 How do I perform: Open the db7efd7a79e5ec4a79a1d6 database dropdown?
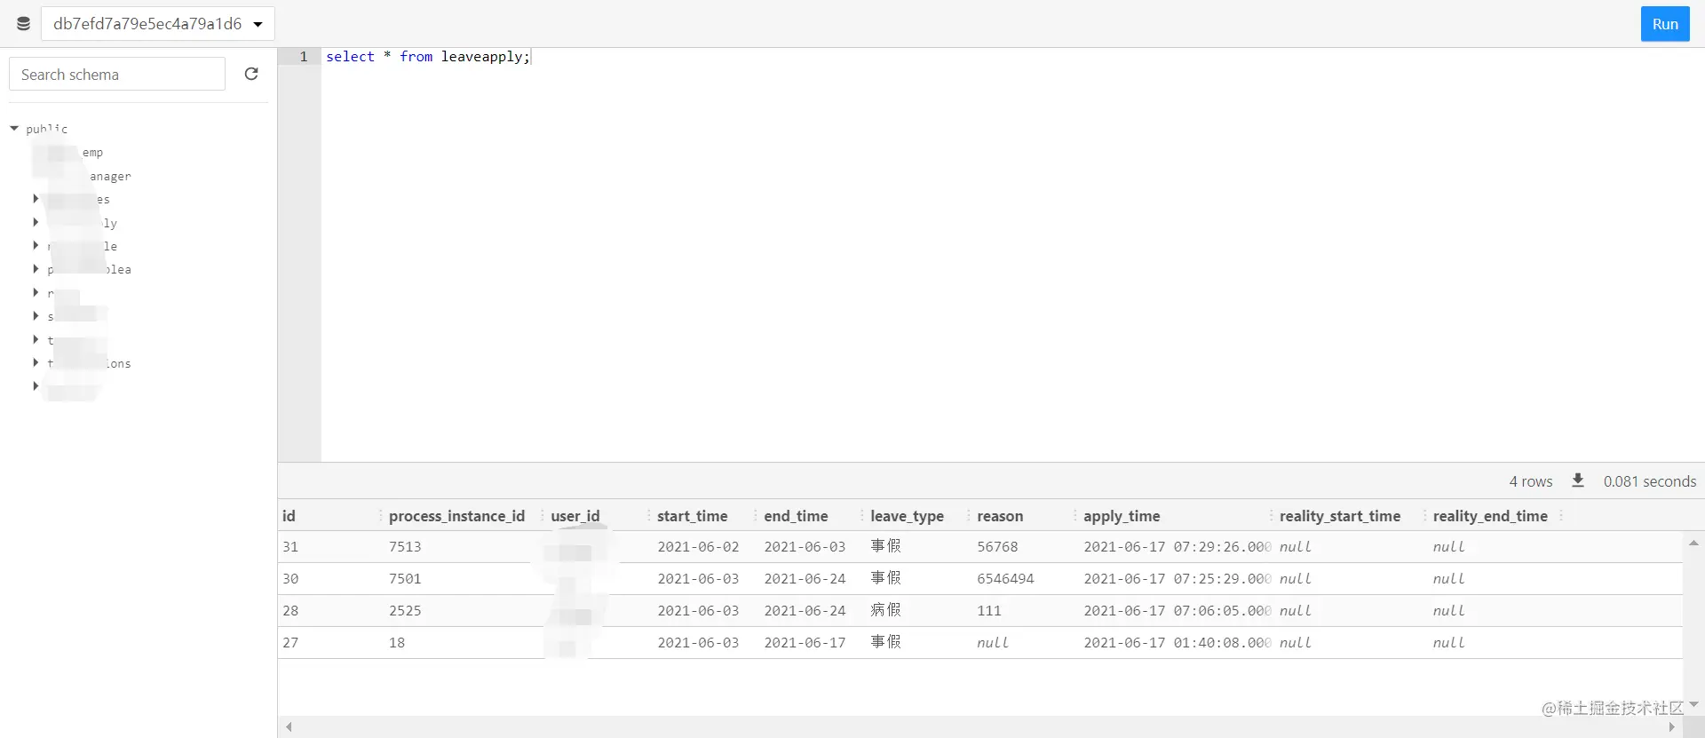tap(158, 24)
